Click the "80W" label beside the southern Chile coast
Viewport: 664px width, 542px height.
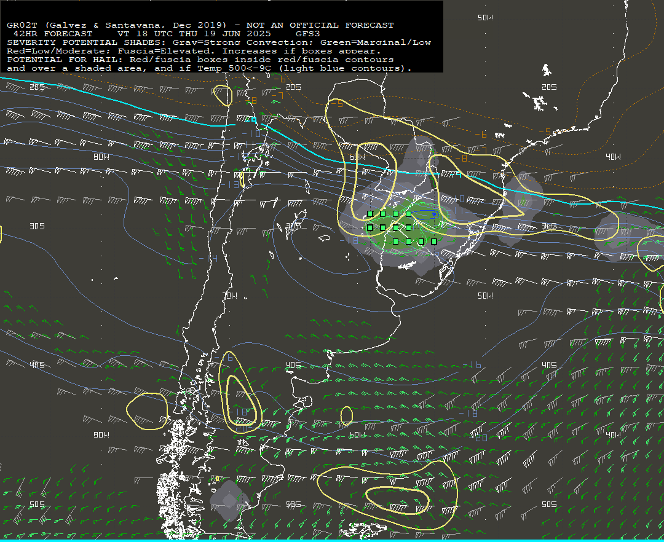click(101, 435)
